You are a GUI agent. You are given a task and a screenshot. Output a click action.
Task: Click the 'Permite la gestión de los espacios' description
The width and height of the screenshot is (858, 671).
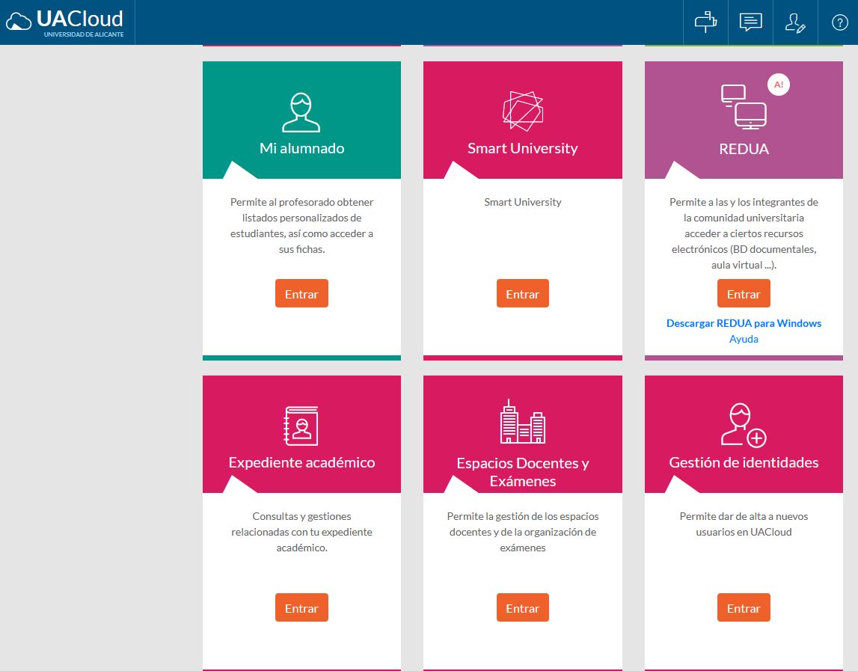point(523,531)
